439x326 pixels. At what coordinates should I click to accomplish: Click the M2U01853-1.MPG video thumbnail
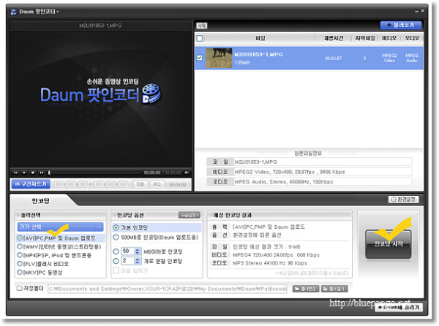click(219, 58)
